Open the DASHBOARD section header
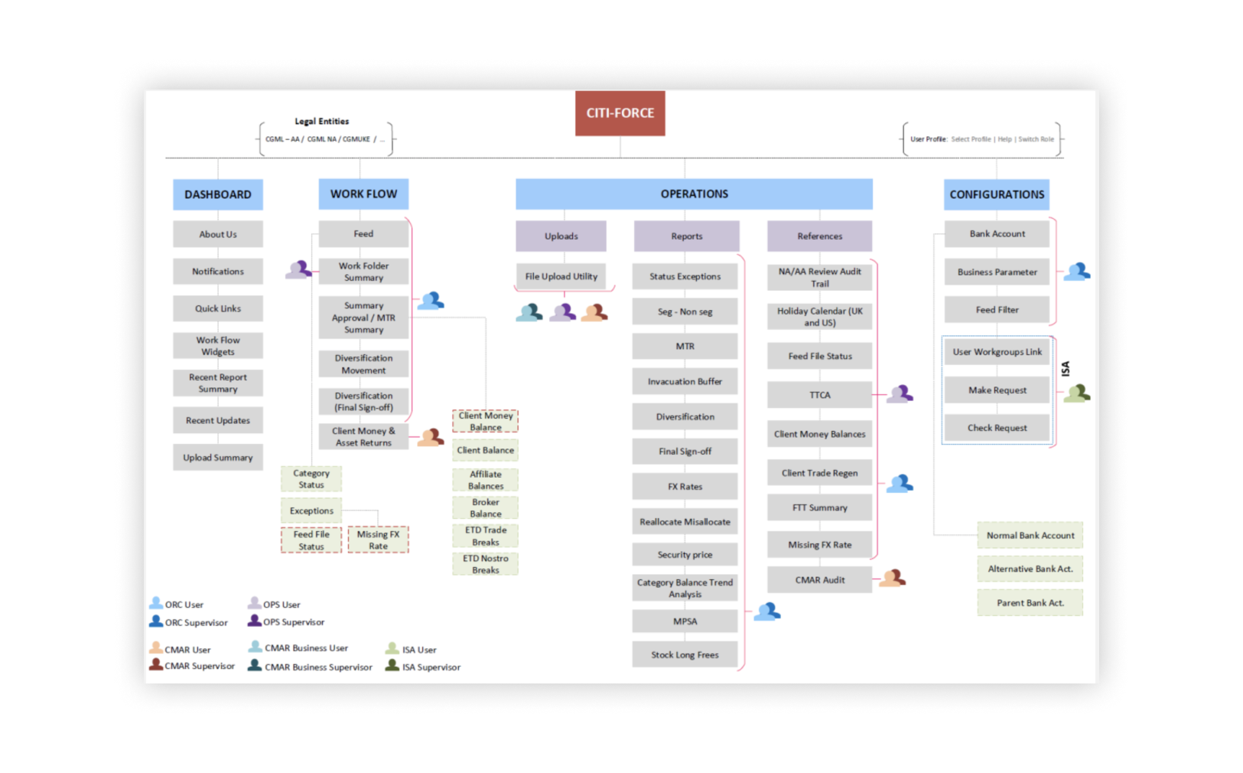Screen dimensions: 1243x773 pyautogui.click(x=218, y=194)
